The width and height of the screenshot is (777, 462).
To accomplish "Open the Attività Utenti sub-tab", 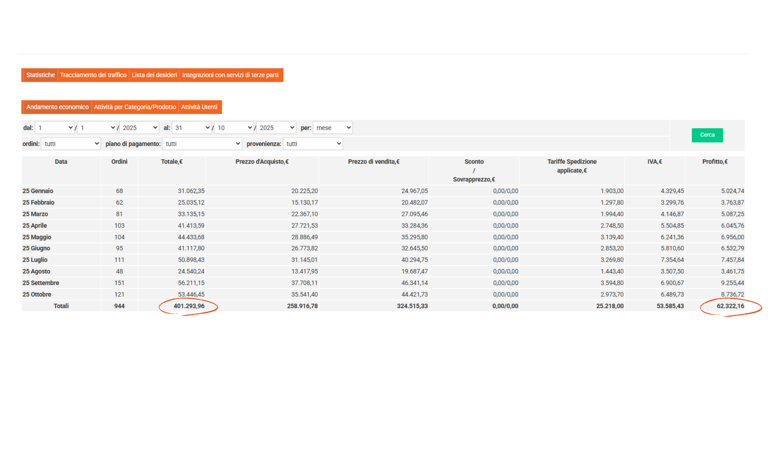I will (199, 107).
